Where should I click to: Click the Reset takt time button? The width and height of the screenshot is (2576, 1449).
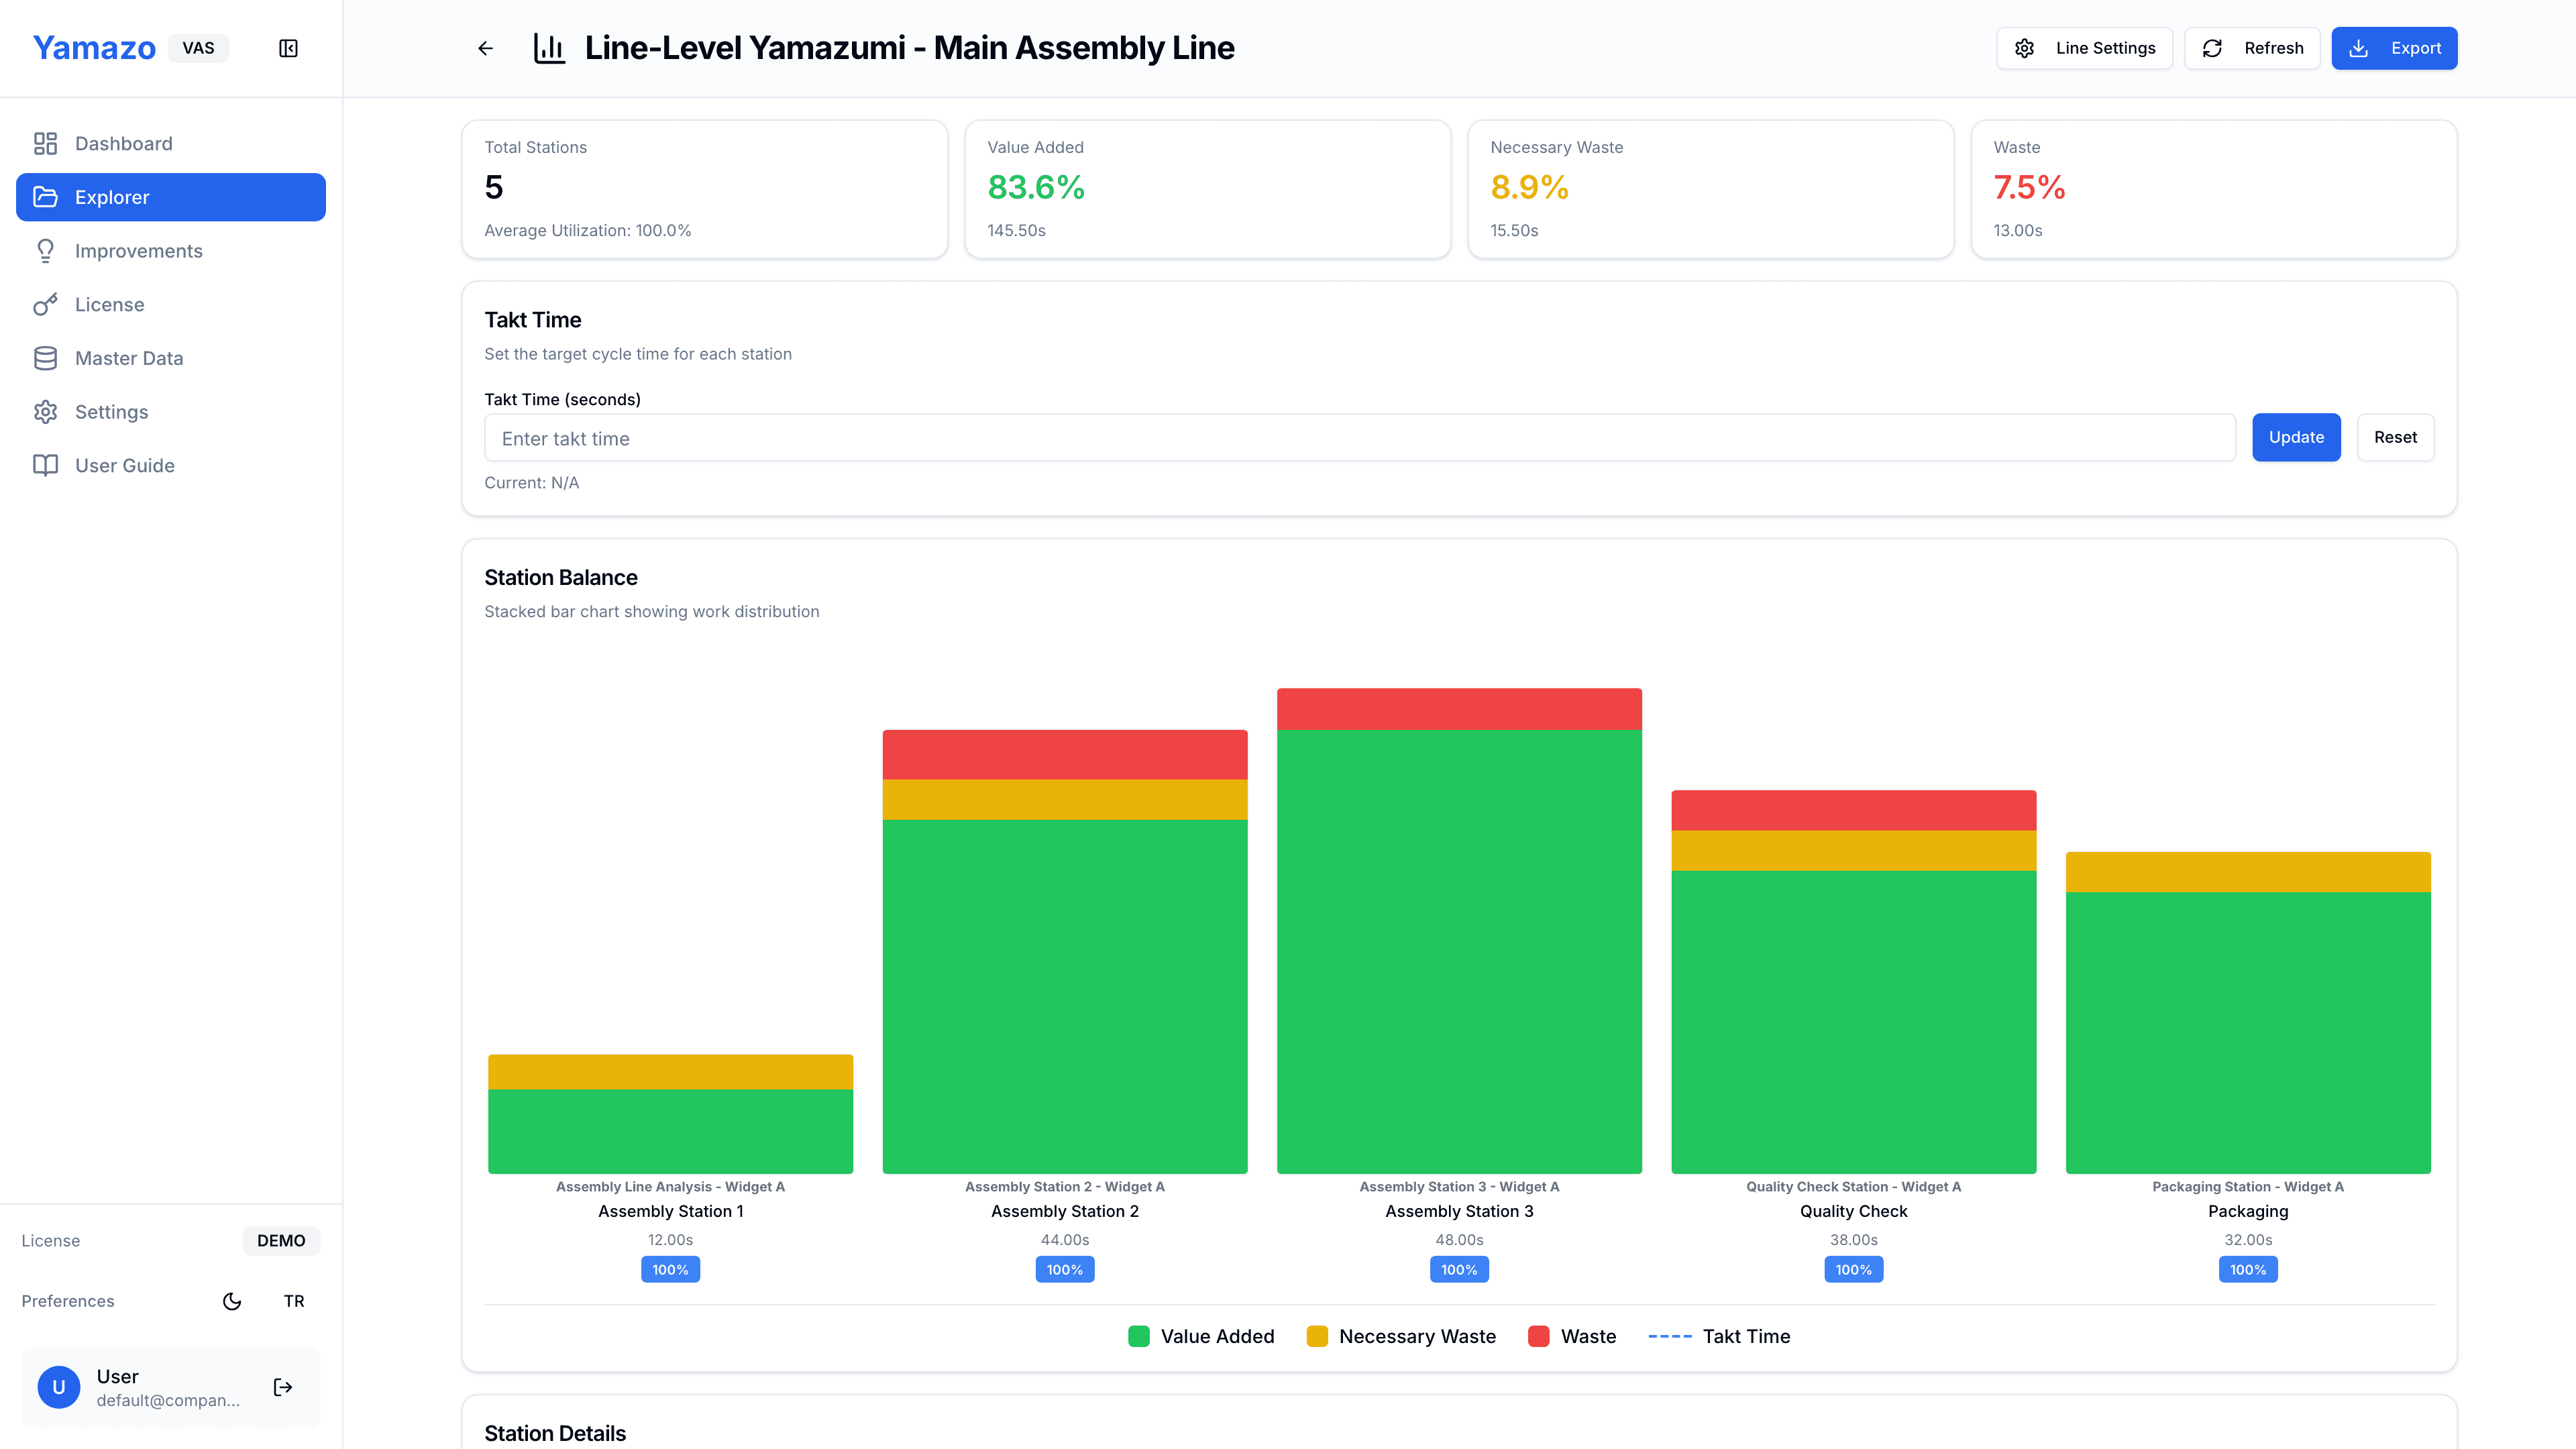point(2395,437)
